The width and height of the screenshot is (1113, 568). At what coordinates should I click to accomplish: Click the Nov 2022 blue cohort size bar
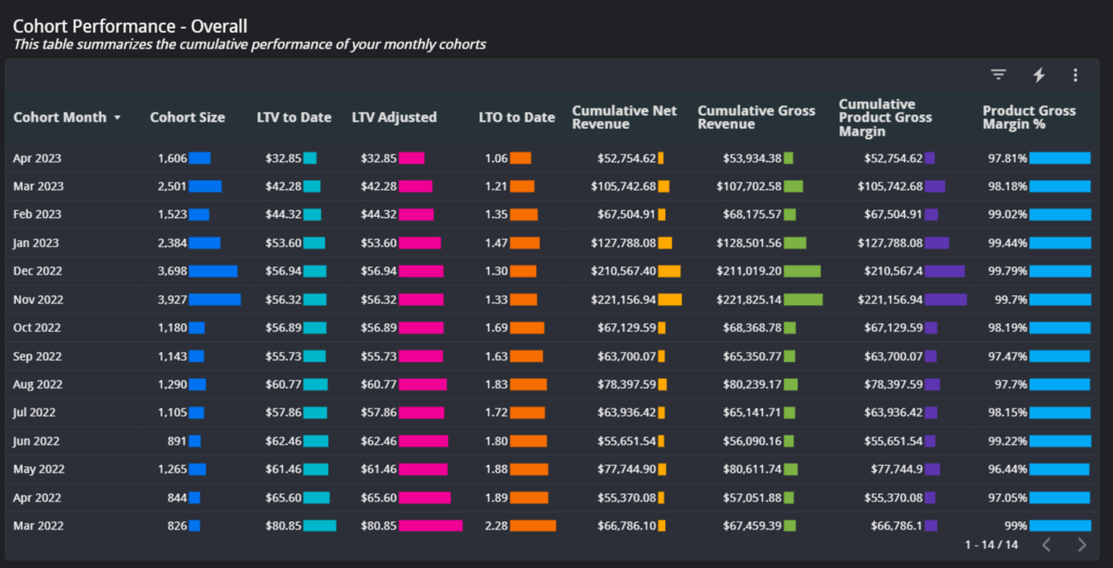(x=215, y=300)
